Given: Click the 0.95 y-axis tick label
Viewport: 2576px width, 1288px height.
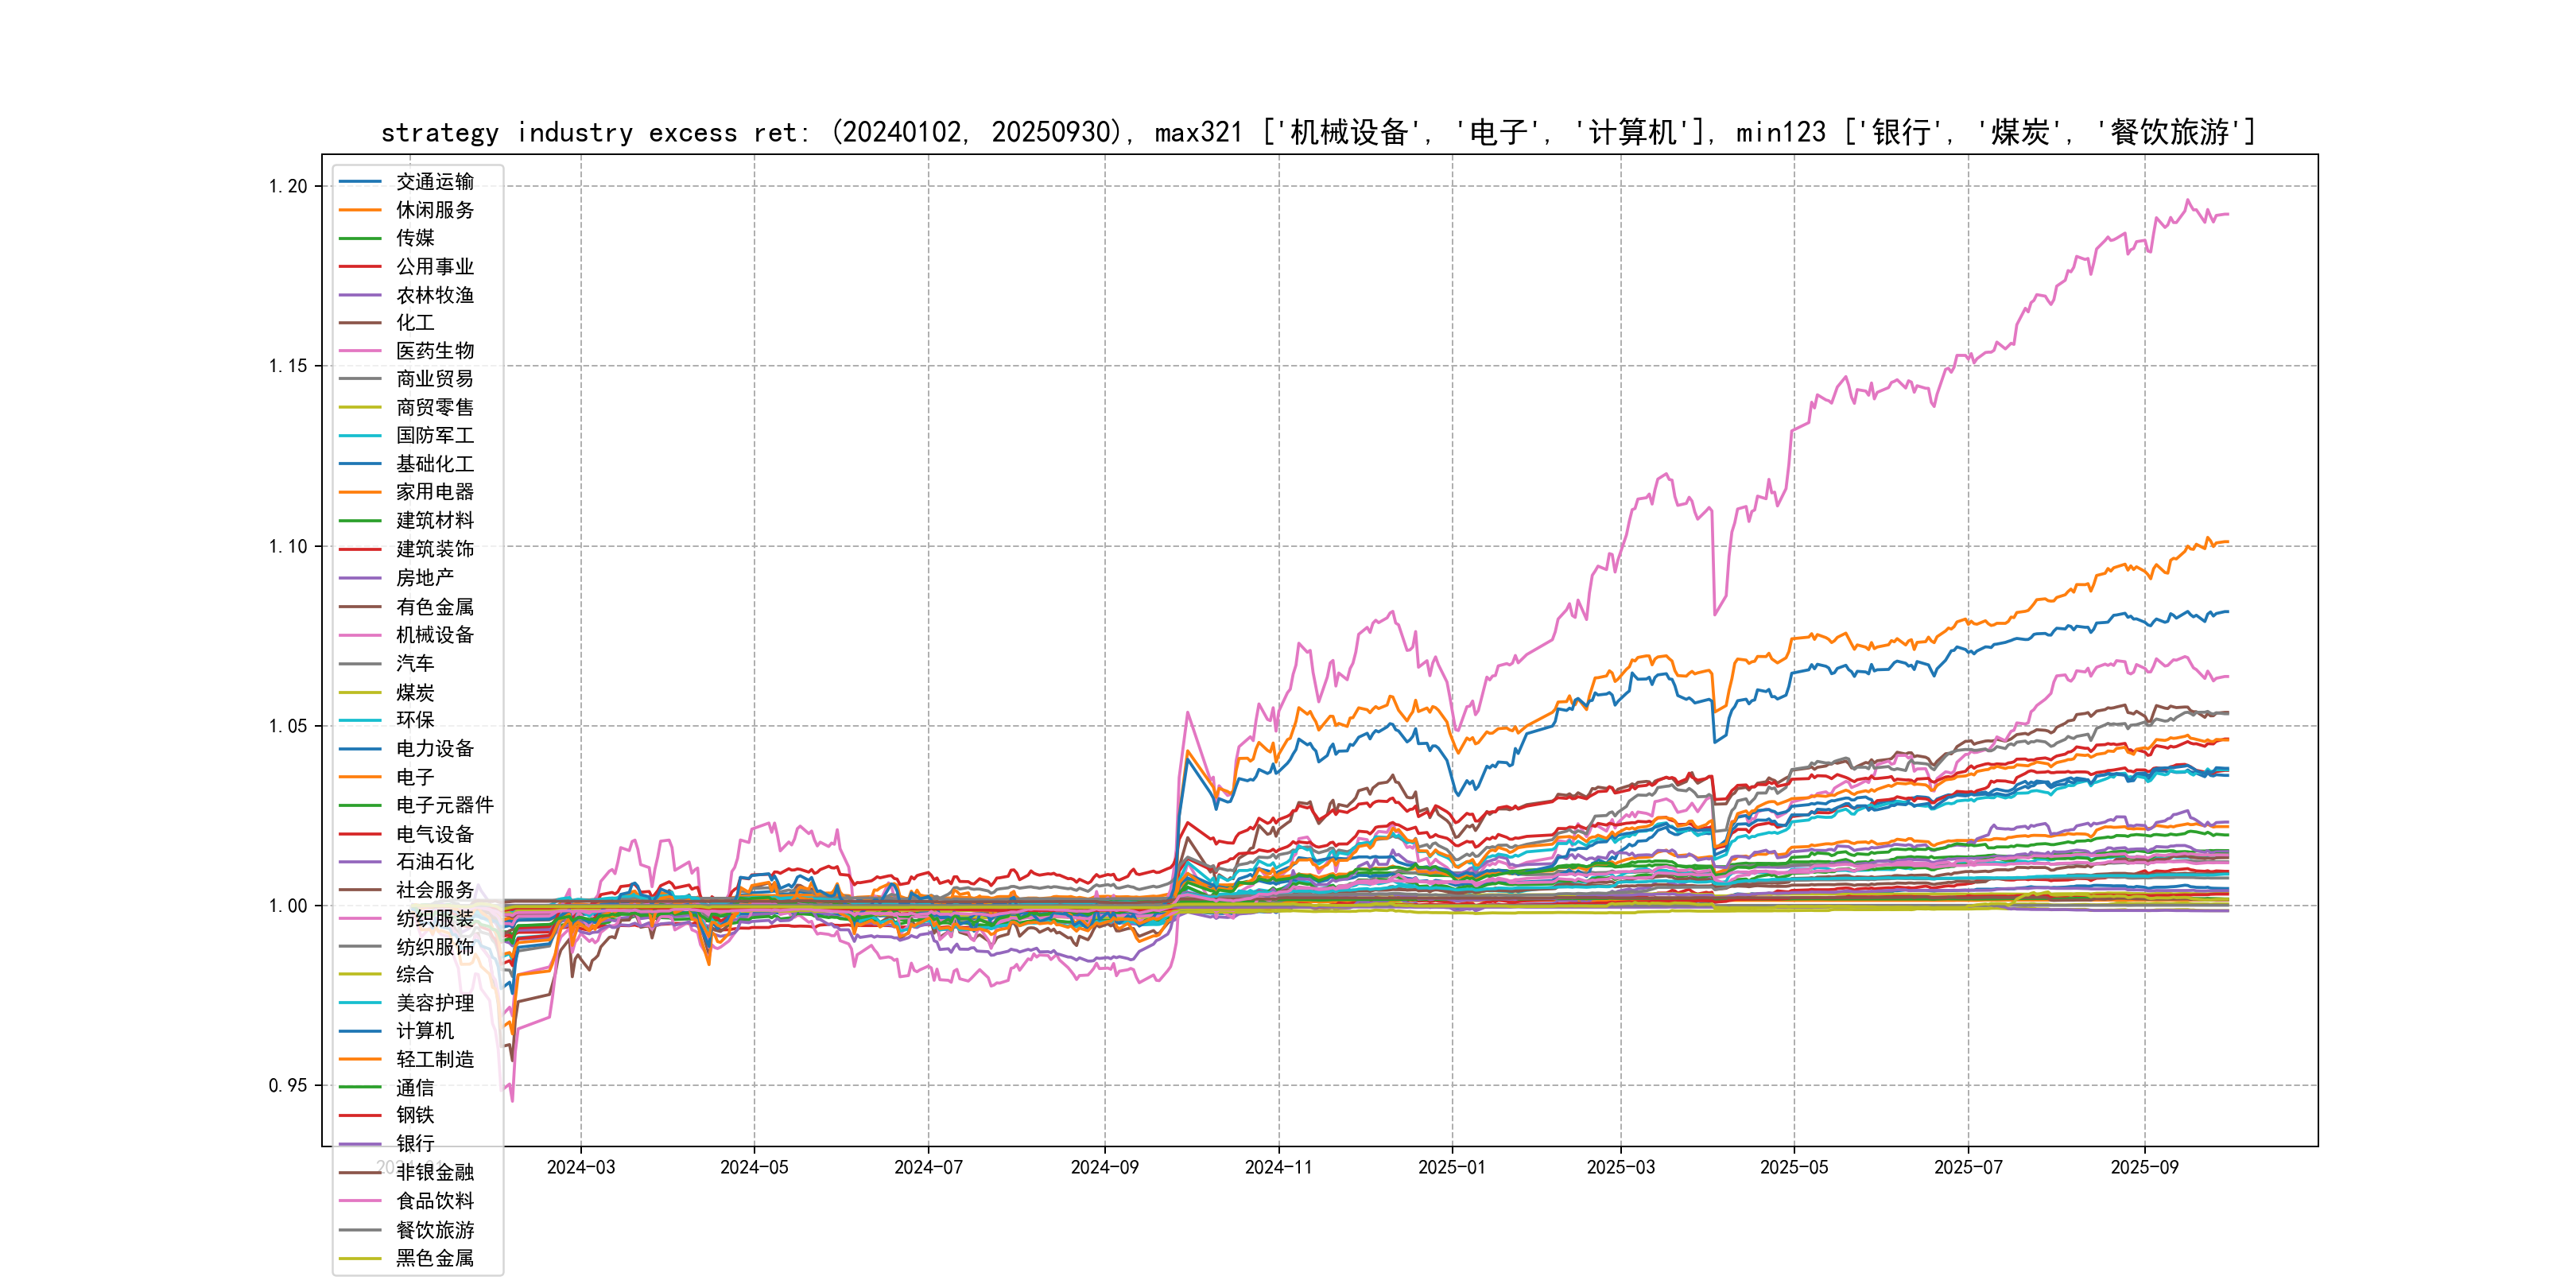Looking at the screenshot, I should [288, 1085].
